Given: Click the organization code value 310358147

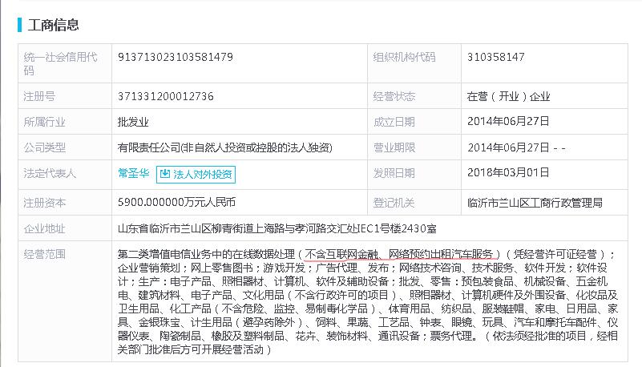Looking at the screenshot, I should point(495,58).
